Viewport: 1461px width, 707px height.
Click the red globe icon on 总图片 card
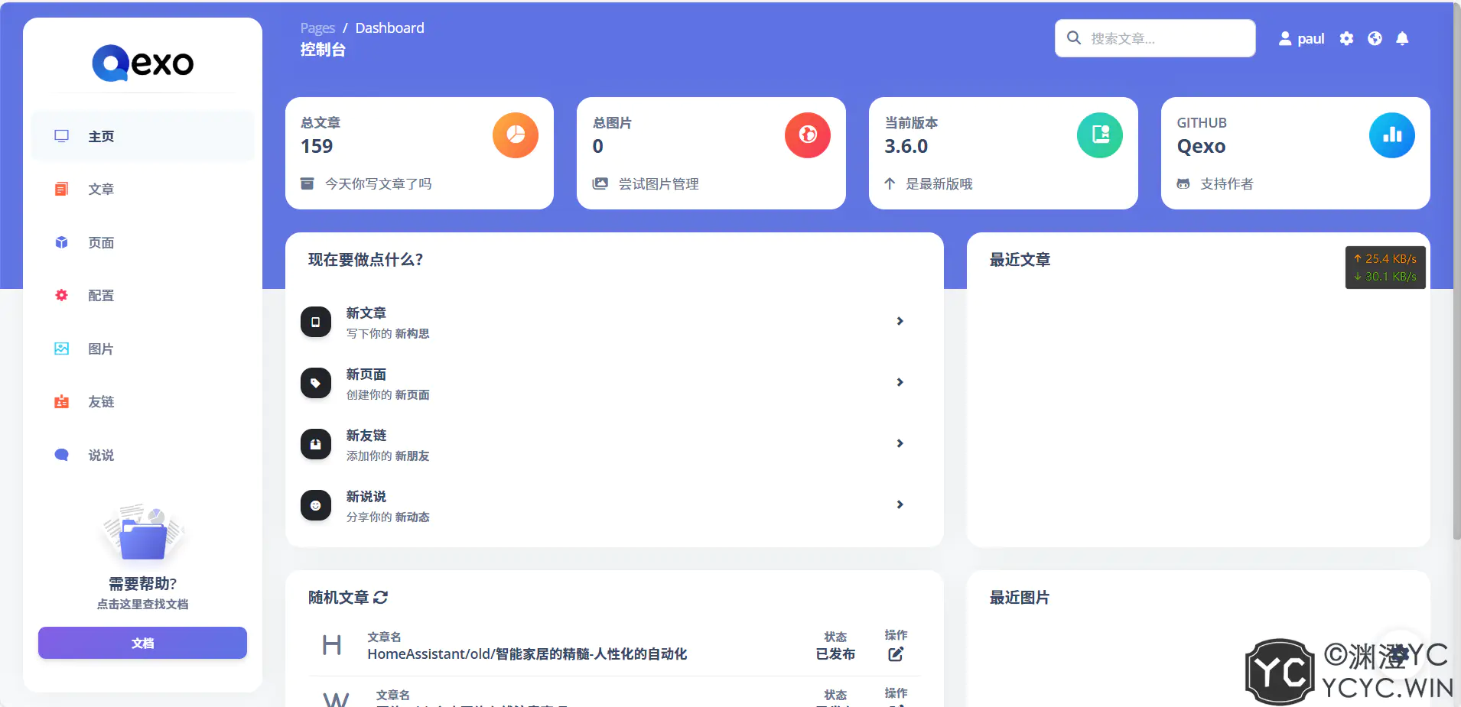808,135
